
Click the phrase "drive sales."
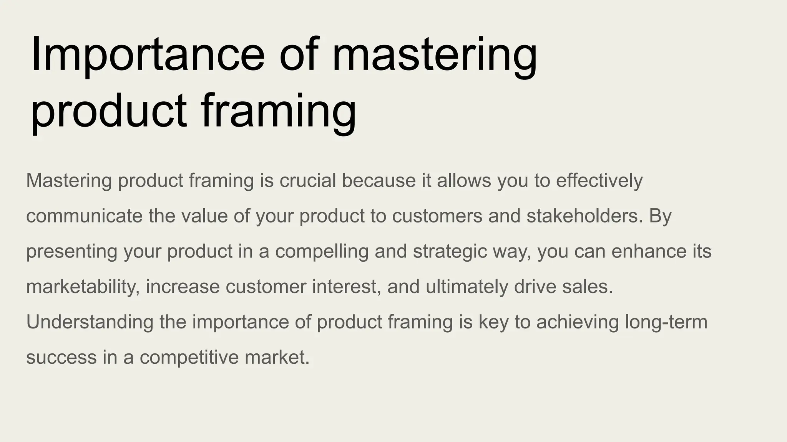tap(563, 287)
